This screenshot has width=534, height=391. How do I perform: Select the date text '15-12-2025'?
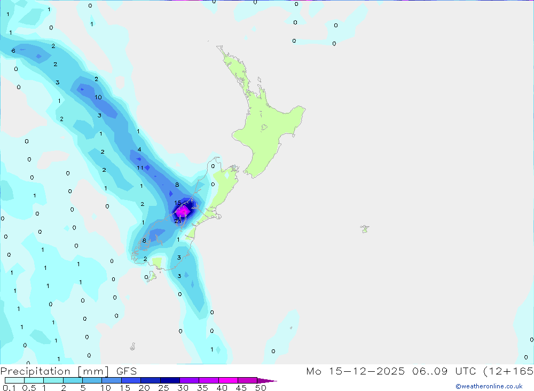click(x=367, y=371)
